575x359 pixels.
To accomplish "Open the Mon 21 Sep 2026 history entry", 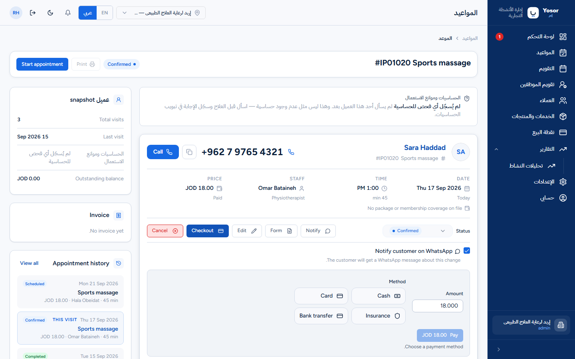I will click(x=70, y=292).
